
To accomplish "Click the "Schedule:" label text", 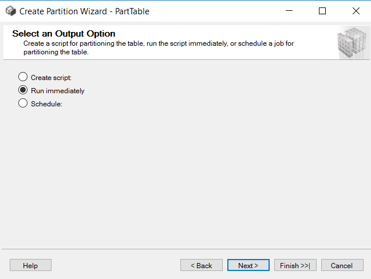I will coord(46,104).
